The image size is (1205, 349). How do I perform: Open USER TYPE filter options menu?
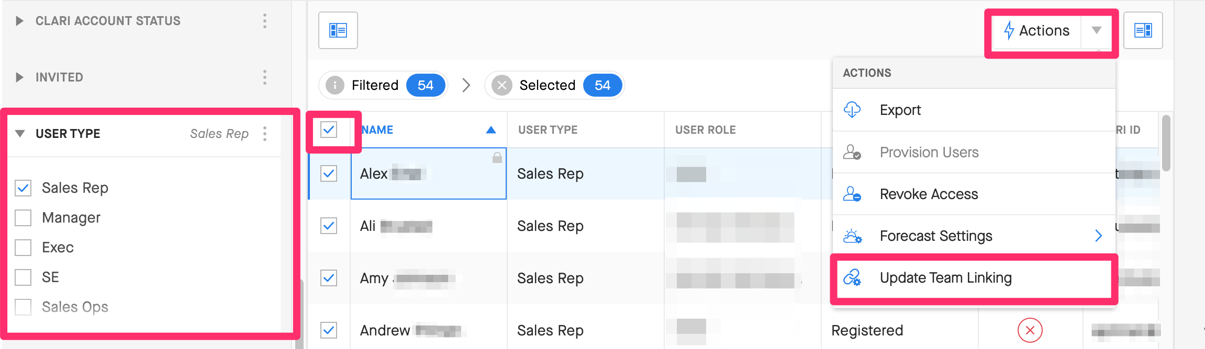coord(265,134)
